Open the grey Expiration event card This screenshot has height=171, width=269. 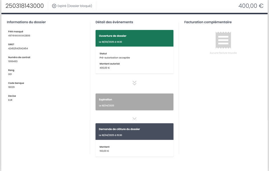point(134,102)
